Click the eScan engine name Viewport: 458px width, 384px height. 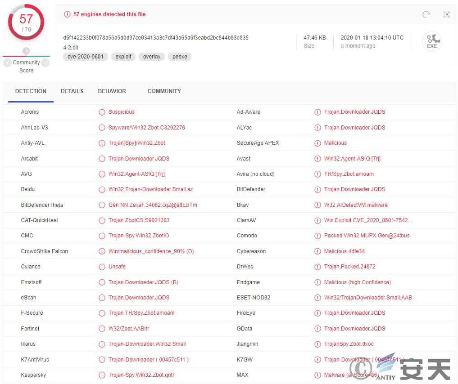(29, 298)
